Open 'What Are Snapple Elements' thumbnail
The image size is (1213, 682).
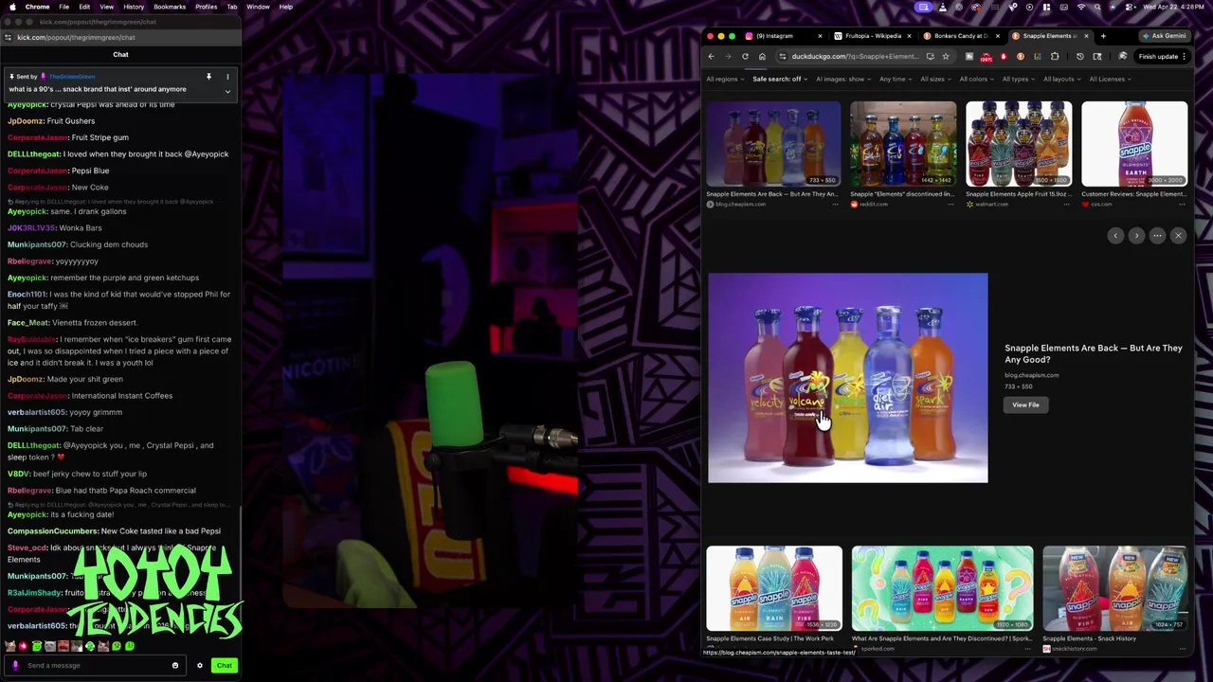click(942, 587)
